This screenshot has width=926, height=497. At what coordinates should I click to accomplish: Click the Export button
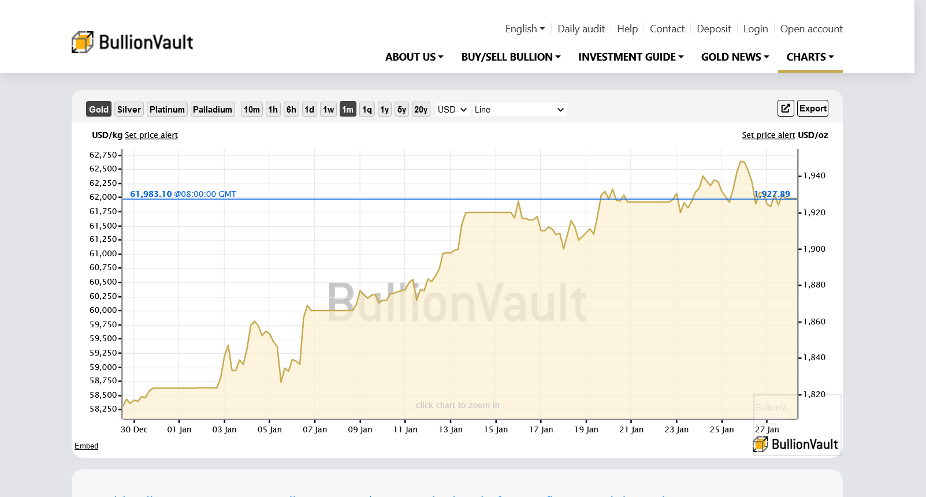tap(813, 109)
